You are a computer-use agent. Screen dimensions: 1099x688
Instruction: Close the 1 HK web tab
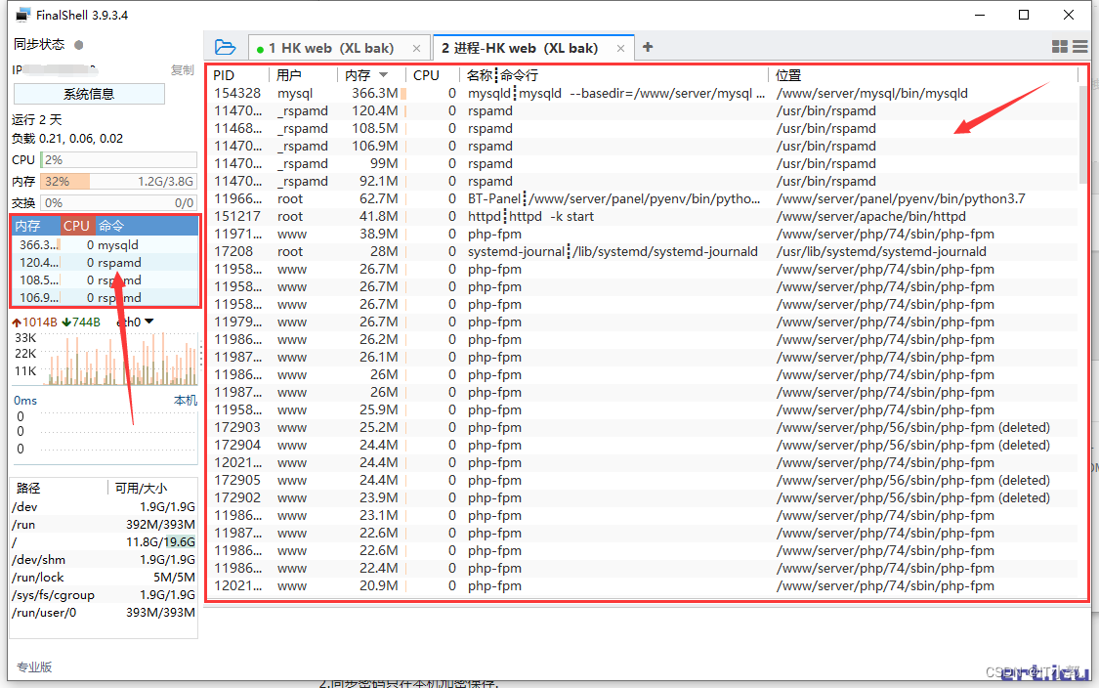point(416,49)
